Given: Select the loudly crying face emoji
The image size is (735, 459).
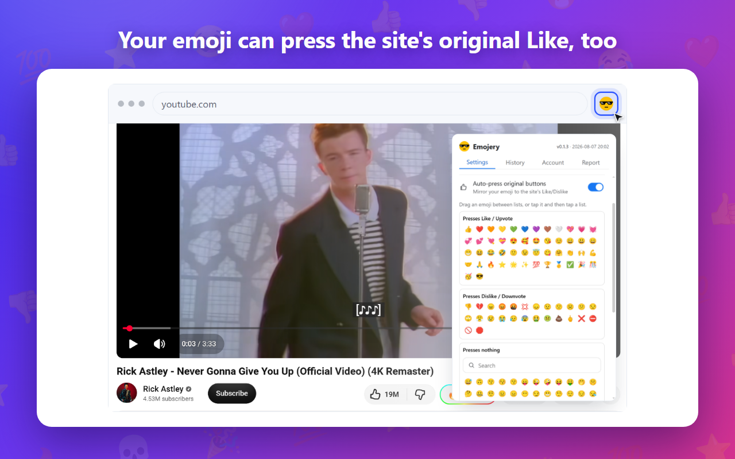Looking at the screenshot, I should (502, 318).
